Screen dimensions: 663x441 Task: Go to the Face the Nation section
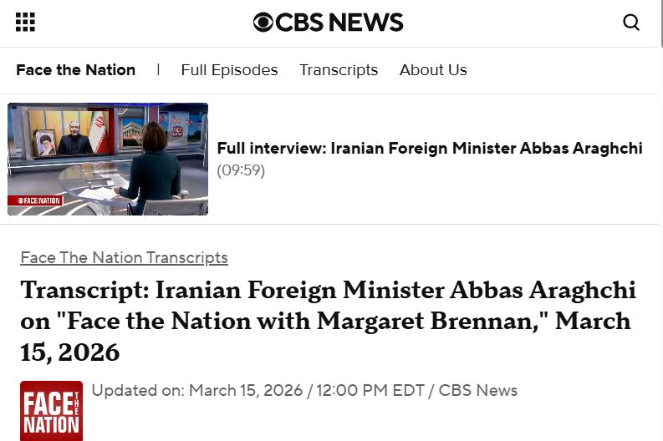(75, 70)
